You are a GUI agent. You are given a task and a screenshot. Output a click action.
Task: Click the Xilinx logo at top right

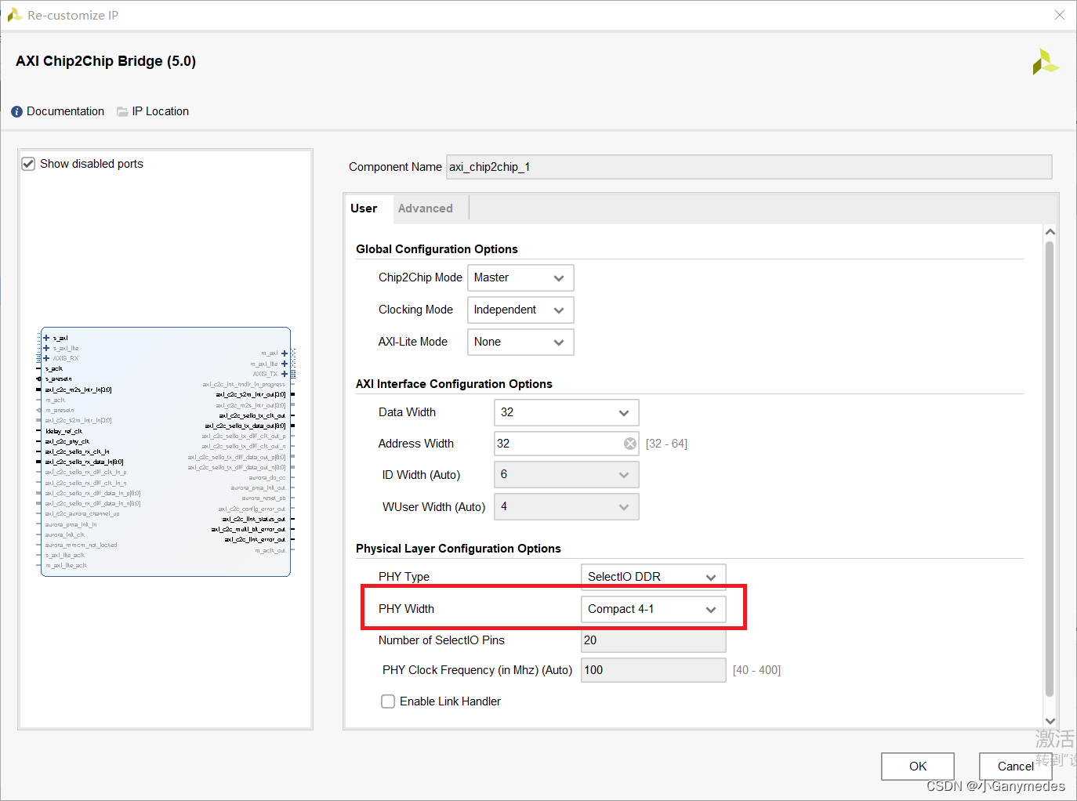pyautogui.click(x=1045, y=62)
